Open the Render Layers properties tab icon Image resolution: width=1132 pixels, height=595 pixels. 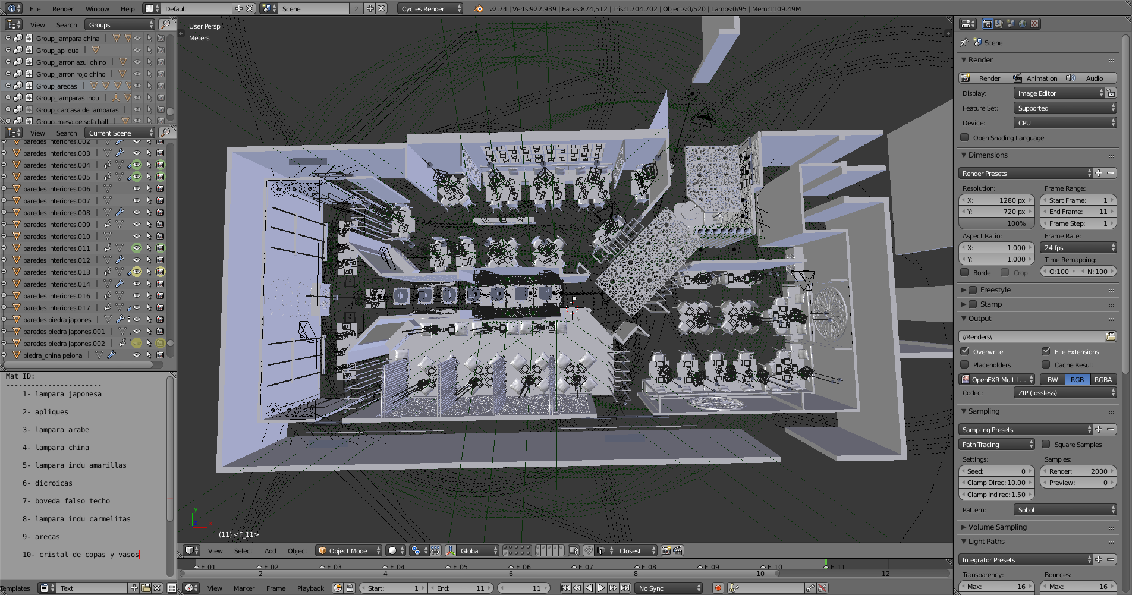[x=999, y=24]
